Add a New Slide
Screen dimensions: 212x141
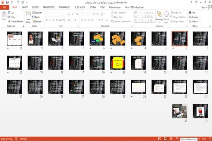[28, 17]
